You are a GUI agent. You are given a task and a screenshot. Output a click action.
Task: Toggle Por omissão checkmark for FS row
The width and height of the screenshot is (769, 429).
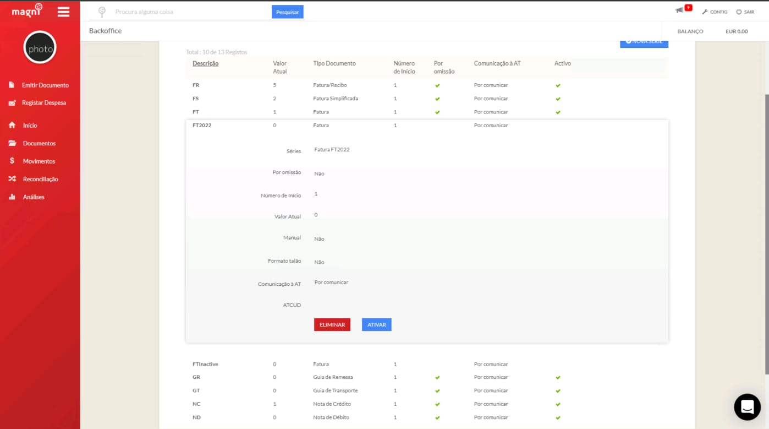pyautogui.click(x=437, y=99)
